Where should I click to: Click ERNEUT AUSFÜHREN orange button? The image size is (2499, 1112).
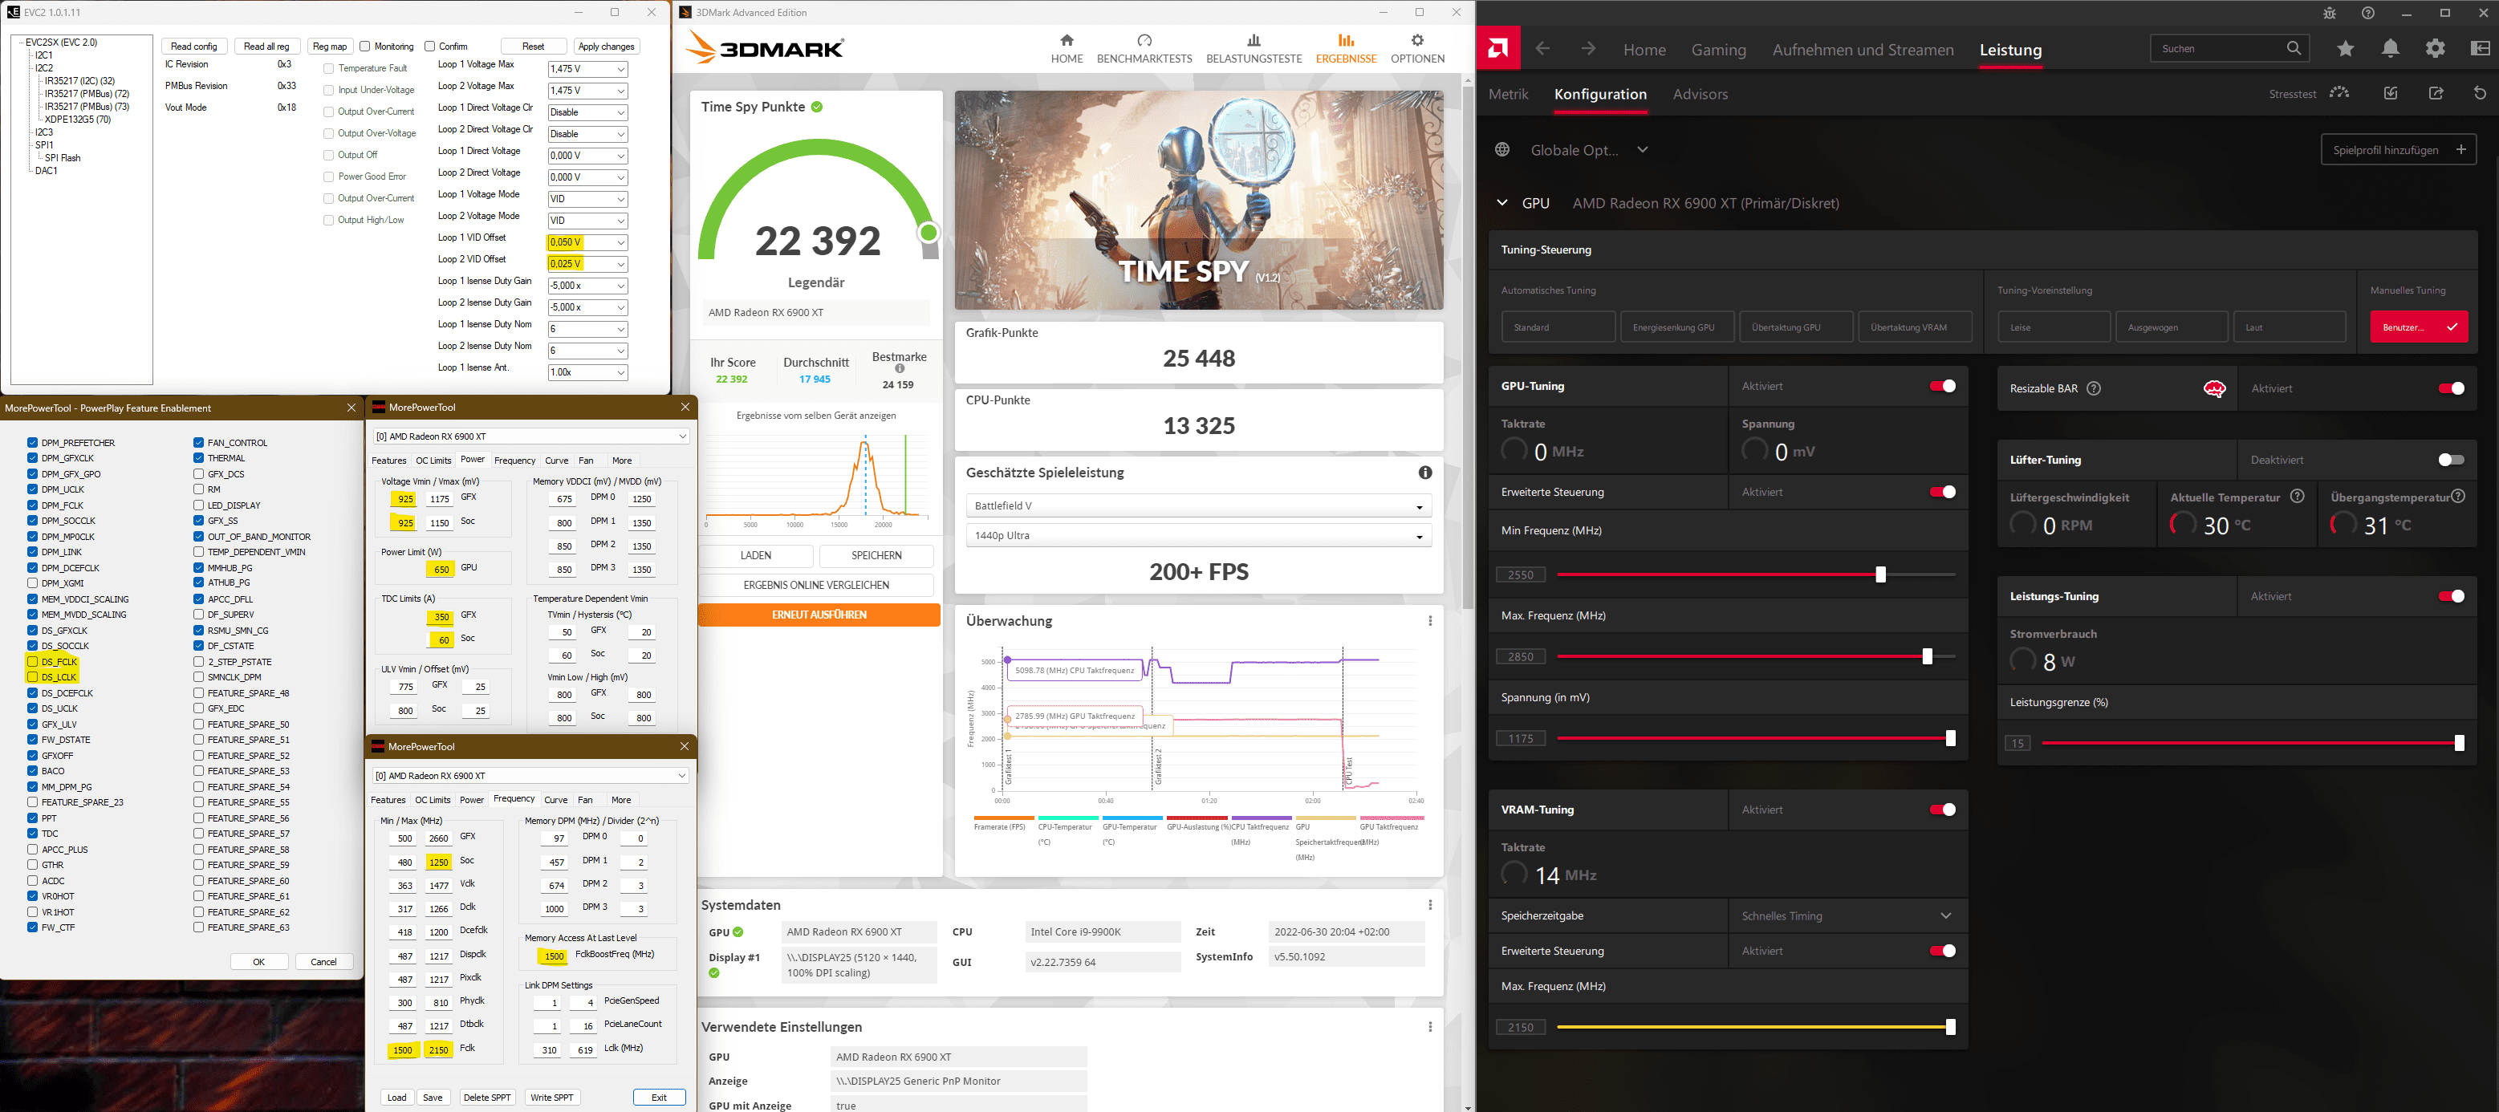819,615
